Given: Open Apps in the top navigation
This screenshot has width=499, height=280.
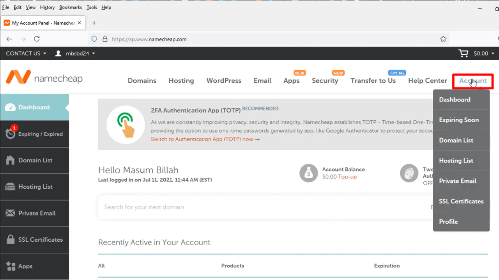Looking at the screenshot, I should coord(292,81).
